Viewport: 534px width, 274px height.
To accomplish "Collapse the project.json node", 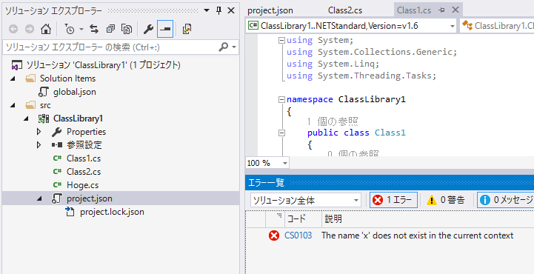I will 39,198.
